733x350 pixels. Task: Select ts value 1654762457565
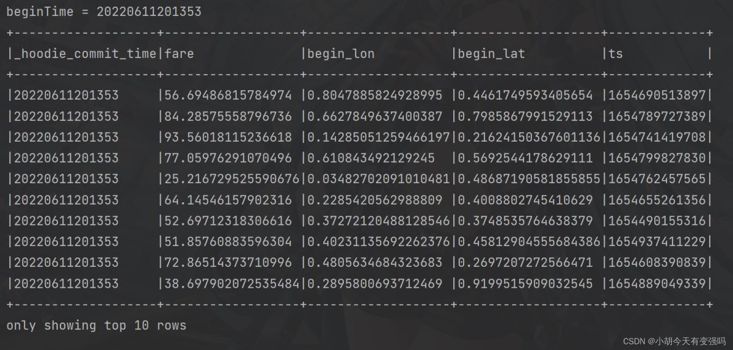coord(656,179)
